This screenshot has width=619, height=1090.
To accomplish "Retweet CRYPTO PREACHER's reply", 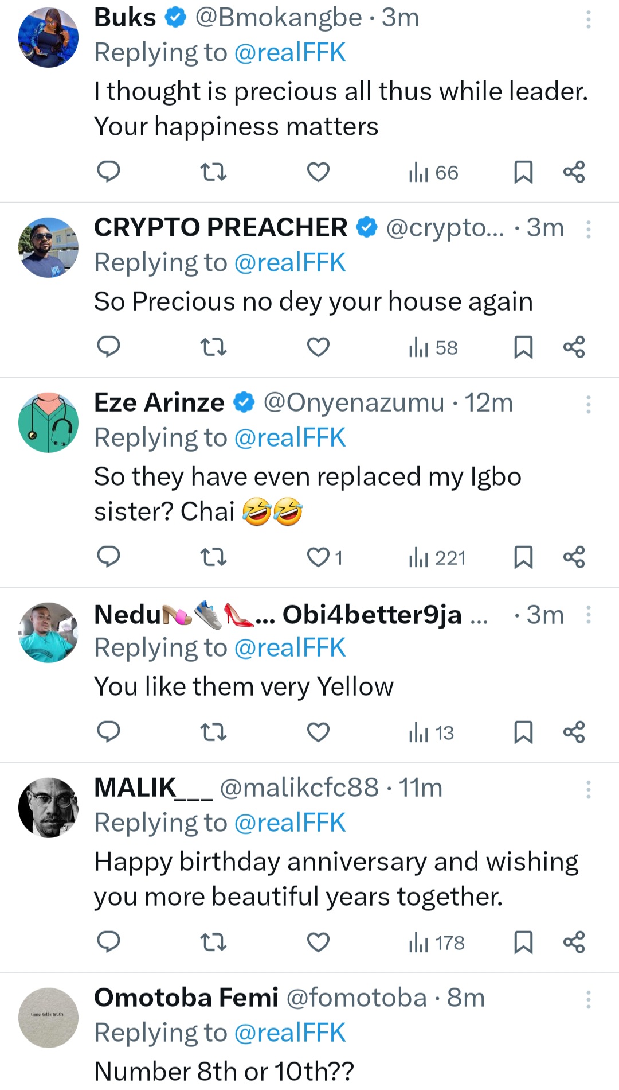I will coord(213,347).
